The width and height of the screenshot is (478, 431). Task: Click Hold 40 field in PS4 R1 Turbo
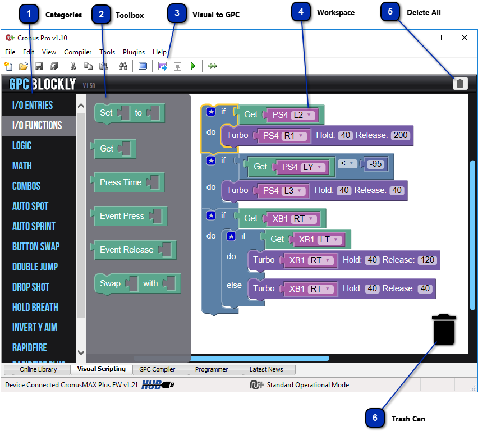(x=346, y=135)
